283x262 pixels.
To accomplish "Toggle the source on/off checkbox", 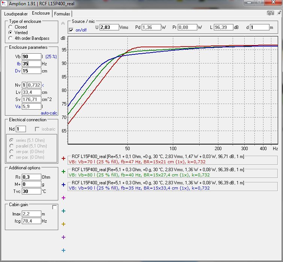I will (71, 30).
